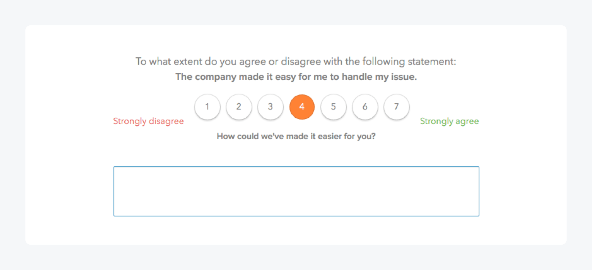
Task: Choose rating 2 on the scale
Action: click(x=239, y=107)
